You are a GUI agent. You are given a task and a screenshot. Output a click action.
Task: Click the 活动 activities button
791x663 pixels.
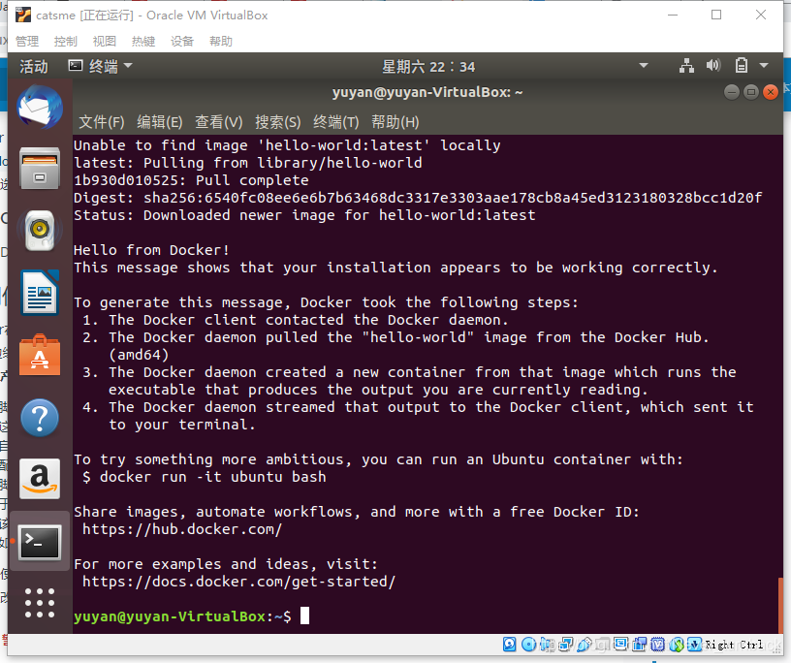(33, 66)
